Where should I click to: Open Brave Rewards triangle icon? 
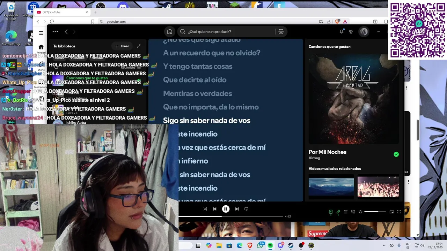pos(345,22)
